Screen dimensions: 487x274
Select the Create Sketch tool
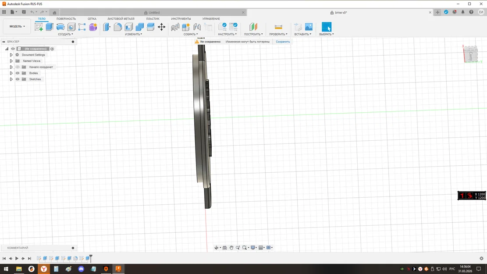tap(39, 27)
